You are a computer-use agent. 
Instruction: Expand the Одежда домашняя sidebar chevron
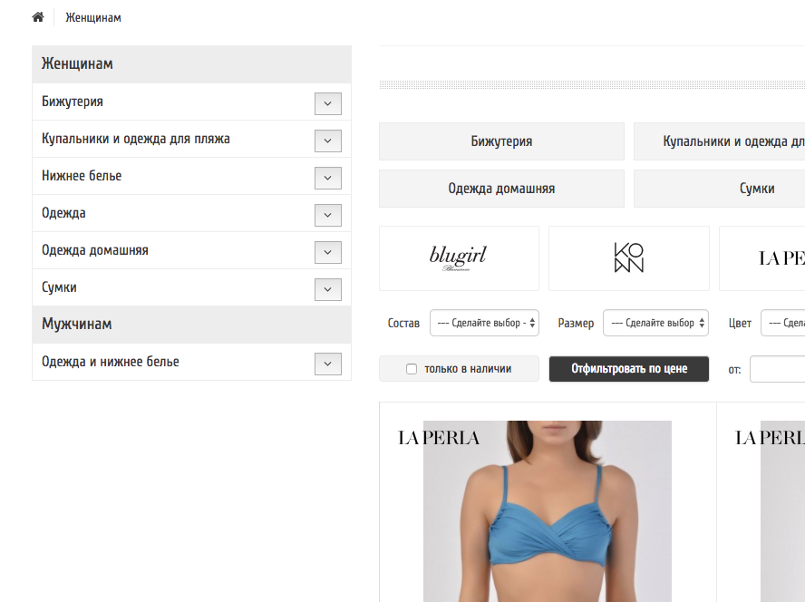point(327,252)
